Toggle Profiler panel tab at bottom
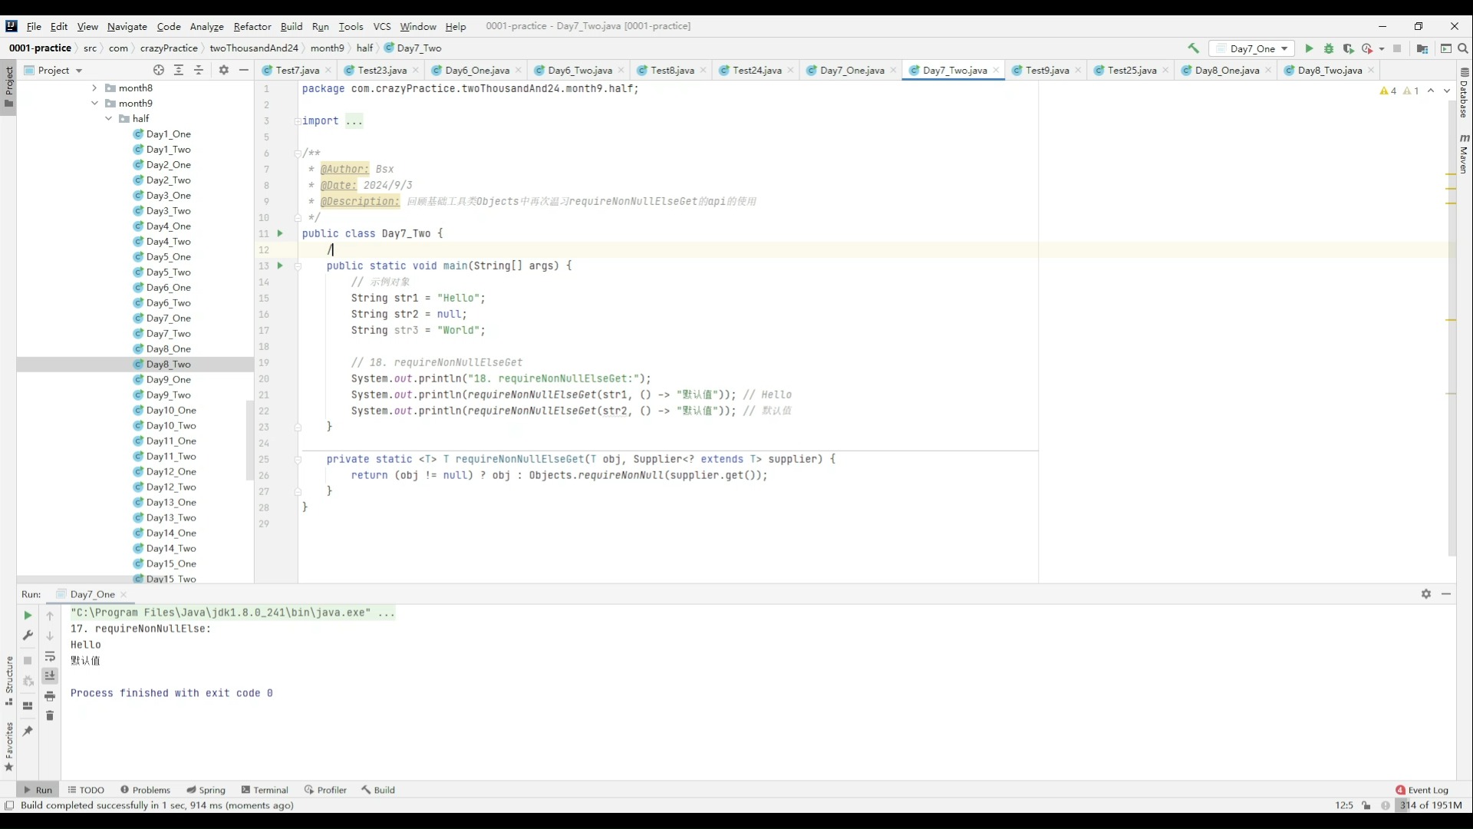Screen dimensions: 1473x829 pos(332,790)
